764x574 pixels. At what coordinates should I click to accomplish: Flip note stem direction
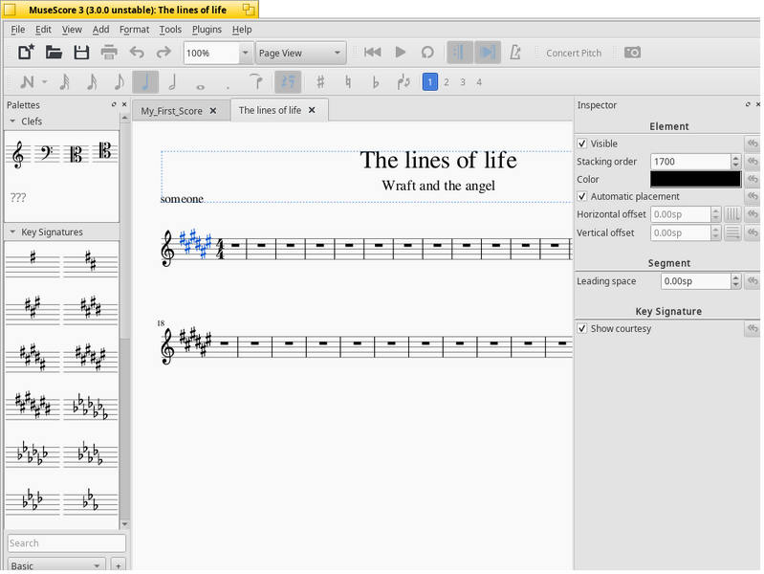click(x=404, y=82)
